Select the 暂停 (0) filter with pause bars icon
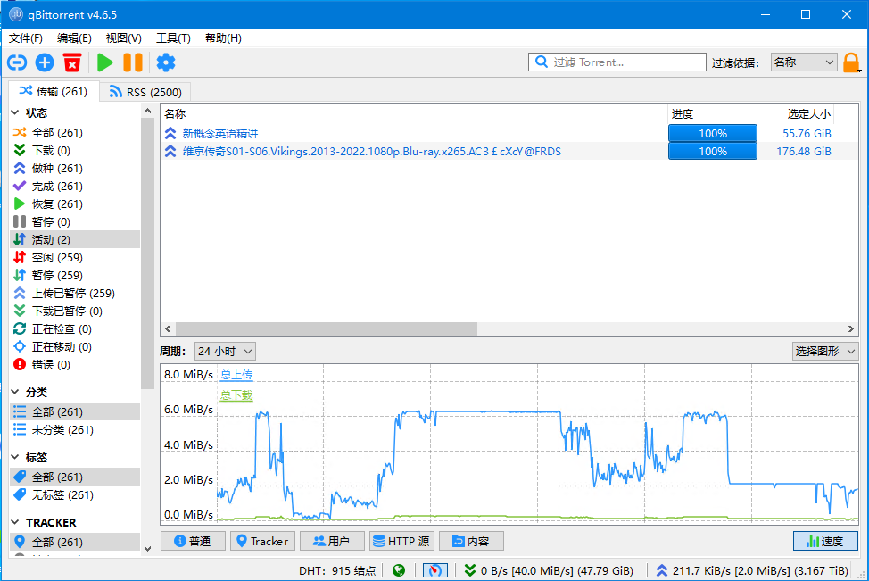 coord(75,221)
